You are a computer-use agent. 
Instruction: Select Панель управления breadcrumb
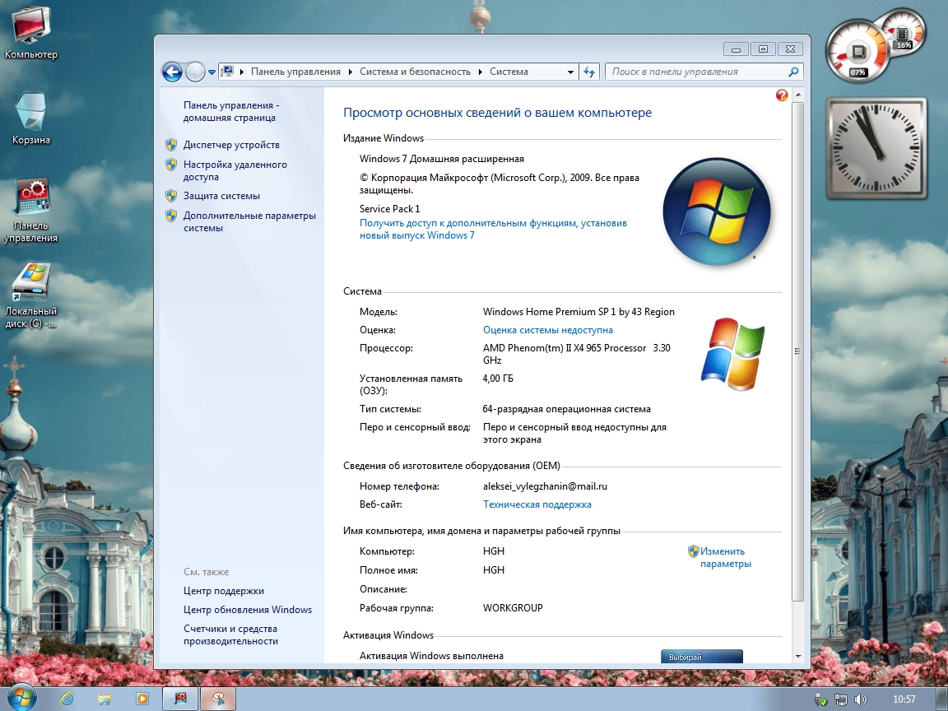[x=295, y=72]
